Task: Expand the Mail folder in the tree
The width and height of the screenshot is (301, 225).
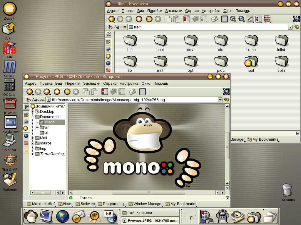Action: click(33, 138)
